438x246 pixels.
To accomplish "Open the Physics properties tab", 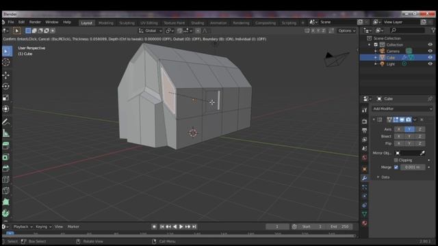I will (364, 196).
